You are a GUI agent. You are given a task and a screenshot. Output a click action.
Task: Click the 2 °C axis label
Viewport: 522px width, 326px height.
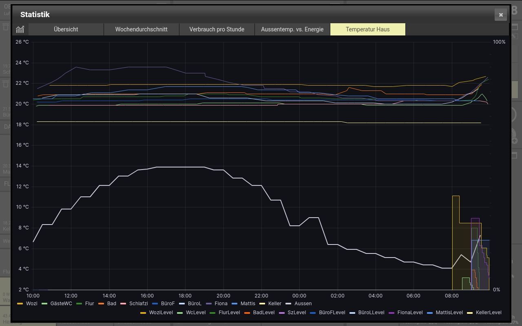point(24,290)
